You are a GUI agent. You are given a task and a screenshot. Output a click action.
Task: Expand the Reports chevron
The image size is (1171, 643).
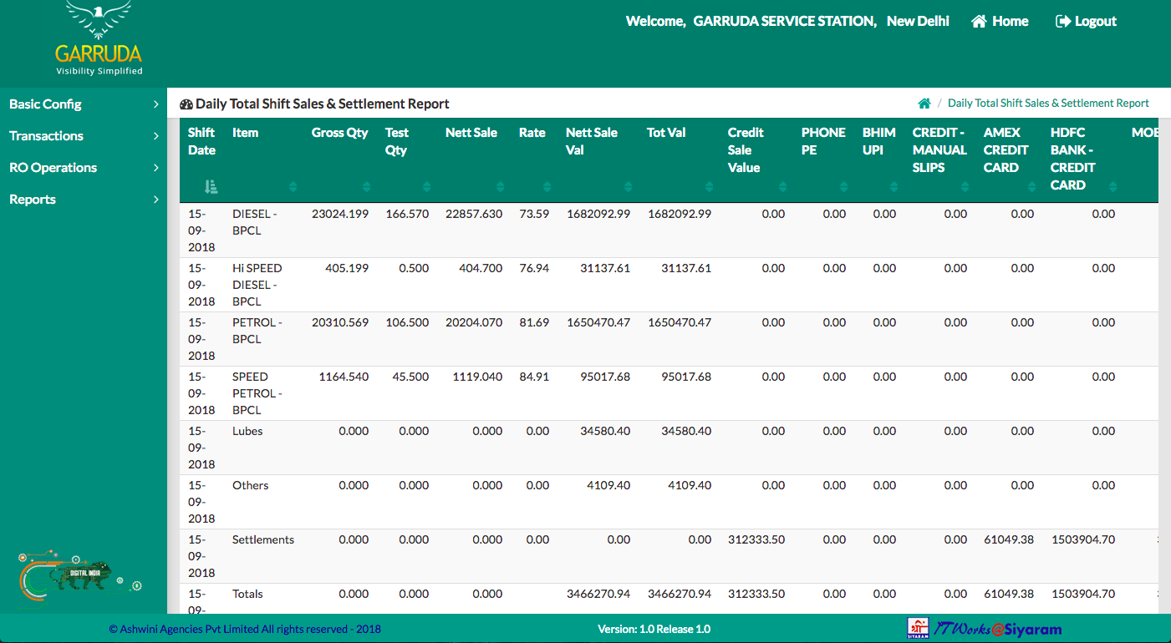point(155,200)
